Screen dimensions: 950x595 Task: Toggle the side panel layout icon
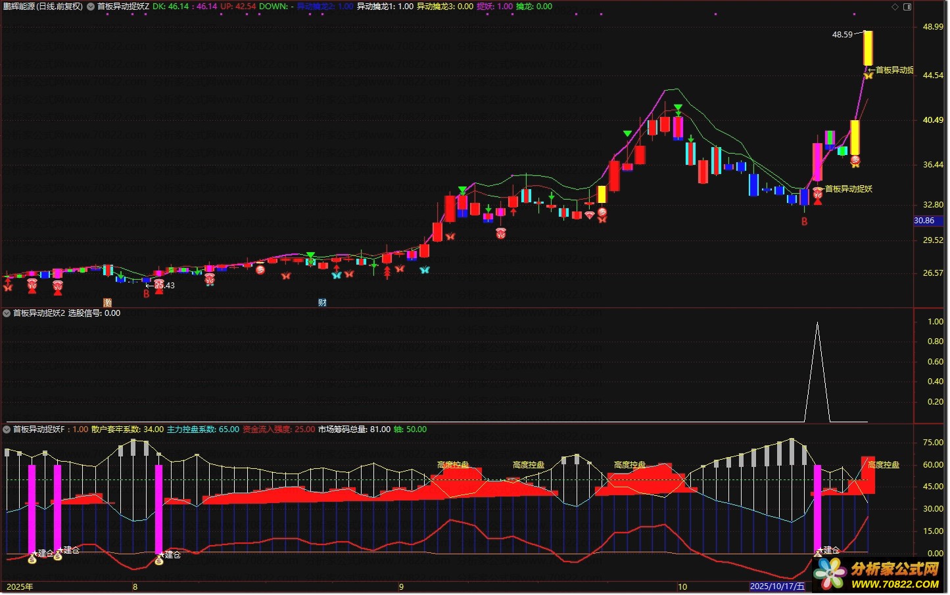[907, 7]
